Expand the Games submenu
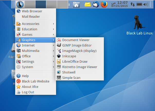This screenshot has width=155, height=111. (35, 34)
